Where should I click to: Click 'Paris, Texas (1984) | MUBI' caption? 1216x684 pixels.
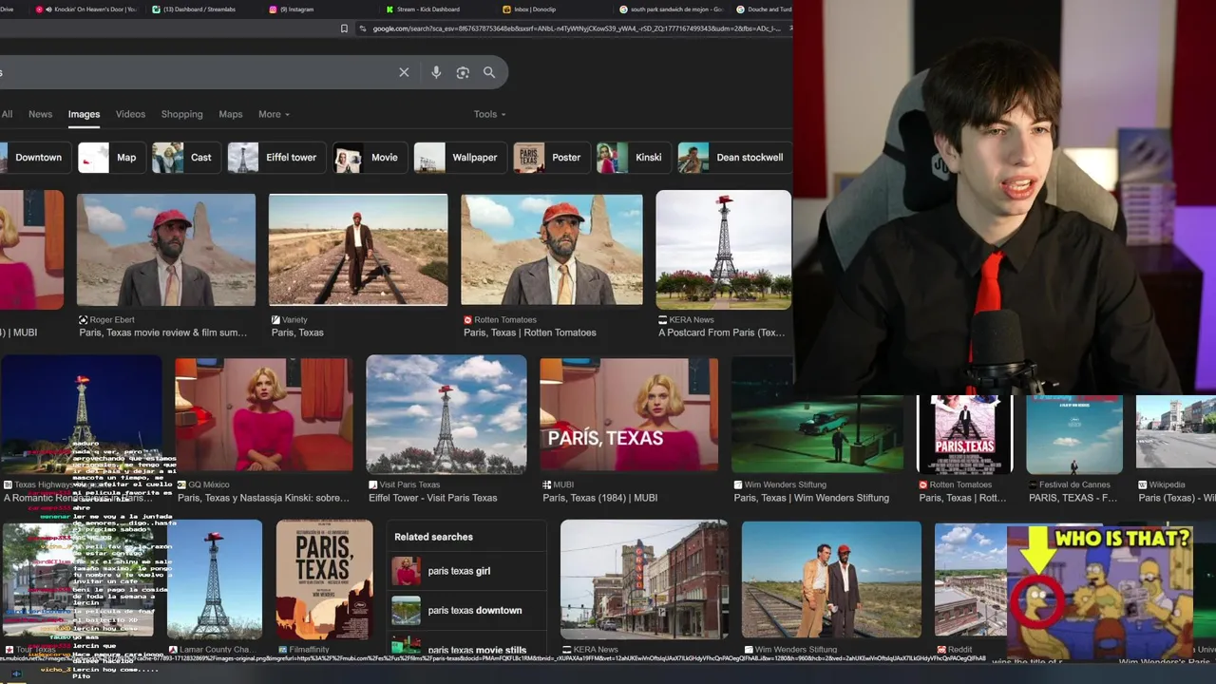(600, 498)
